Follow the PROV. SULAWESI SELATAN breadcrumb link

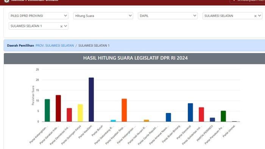[55, 45]
